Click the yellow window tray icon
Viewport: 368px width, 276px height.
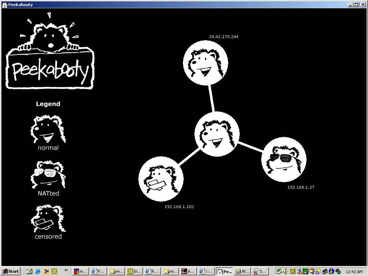(x=318, y=271)
